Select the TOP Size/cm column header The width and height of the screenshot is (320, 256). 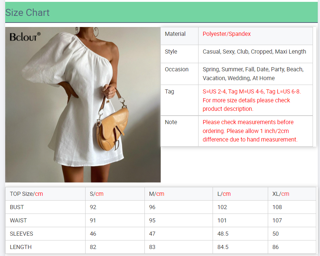pos(26,194)
